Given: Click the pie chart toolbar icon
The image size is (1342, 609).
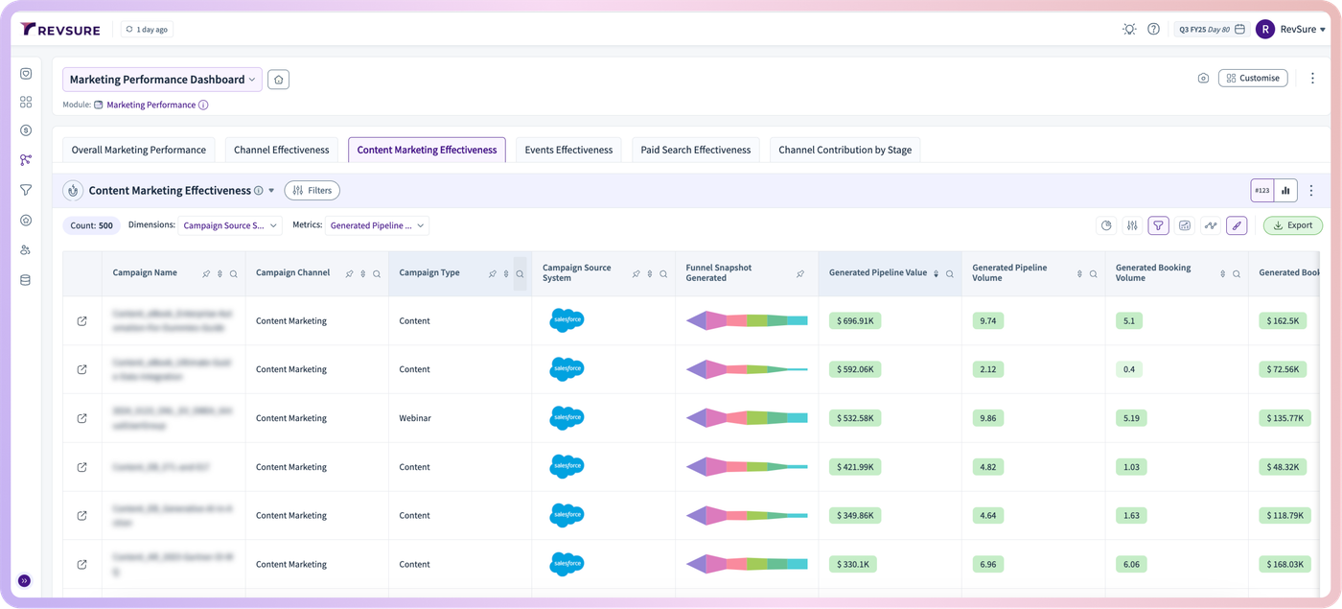Looking at the screenshot, I should click(1106, 225).
